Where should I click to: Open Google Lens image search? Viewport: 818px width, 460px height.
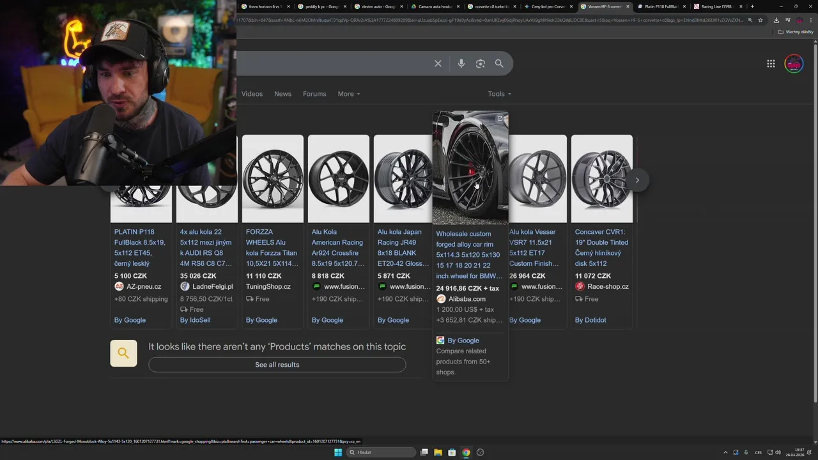click(x=480, y=64)
